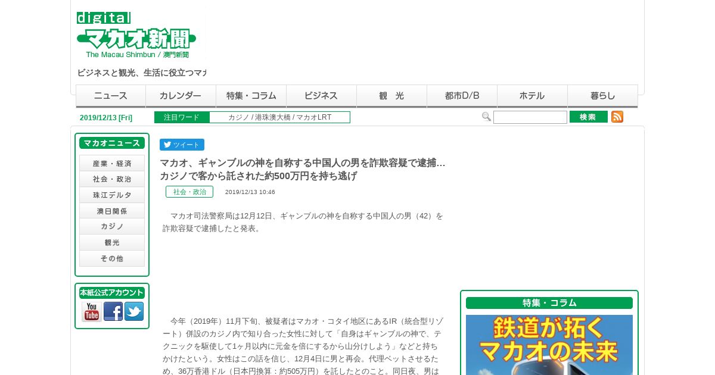Select その他 in the sidebar
The height and width of the screenshot is (375, 715).
coord(112,258)
